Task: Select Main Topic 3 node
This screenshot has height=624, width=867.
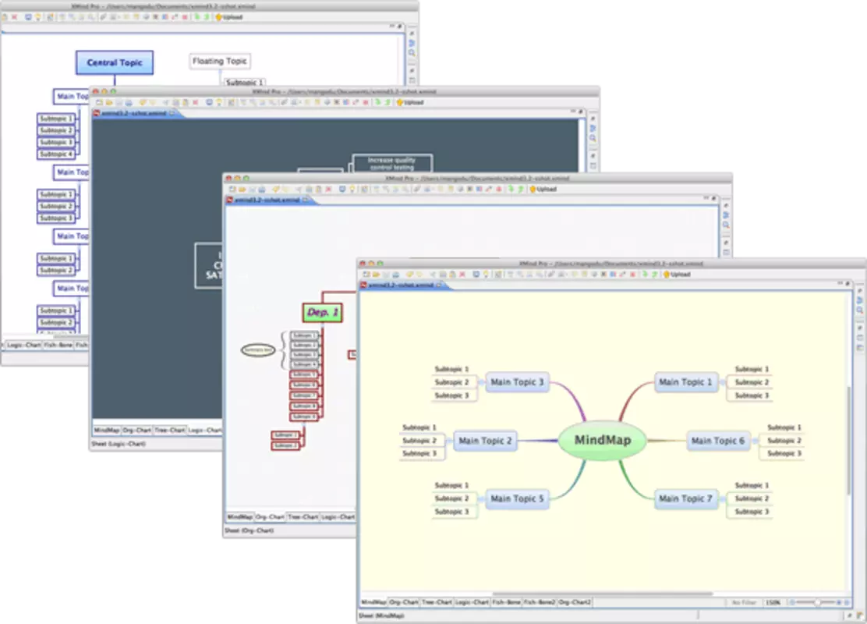Action: (518, 382)
